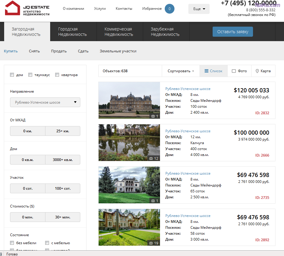Click the JQ Estate house logo

tap(12, 9)
